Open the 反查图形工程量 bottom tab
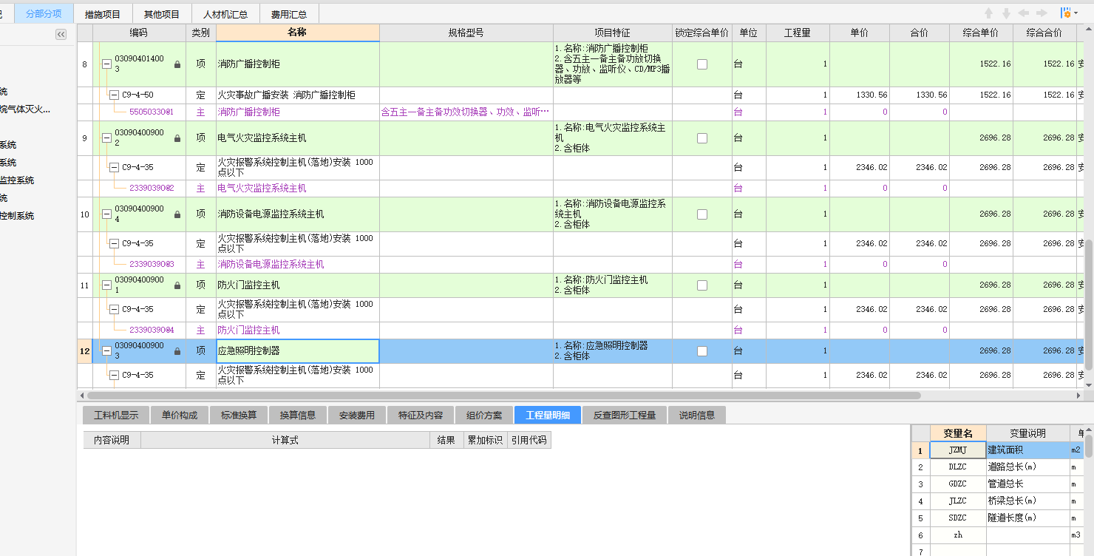 tap(625, 415)
